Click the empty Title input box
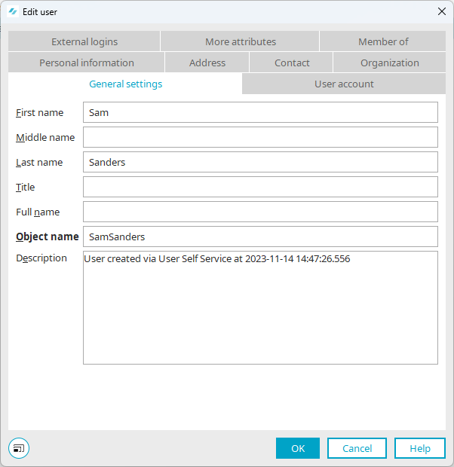 point(260,187)
